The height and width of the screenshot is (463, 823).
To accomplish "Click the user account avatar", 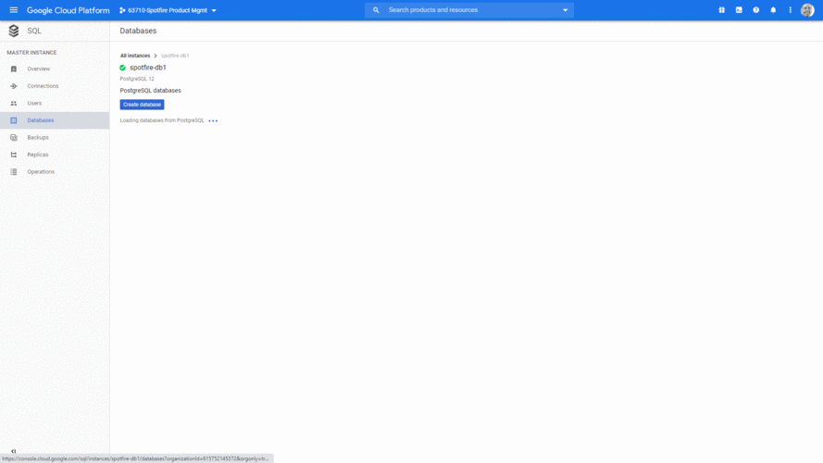I will point(807,10).
